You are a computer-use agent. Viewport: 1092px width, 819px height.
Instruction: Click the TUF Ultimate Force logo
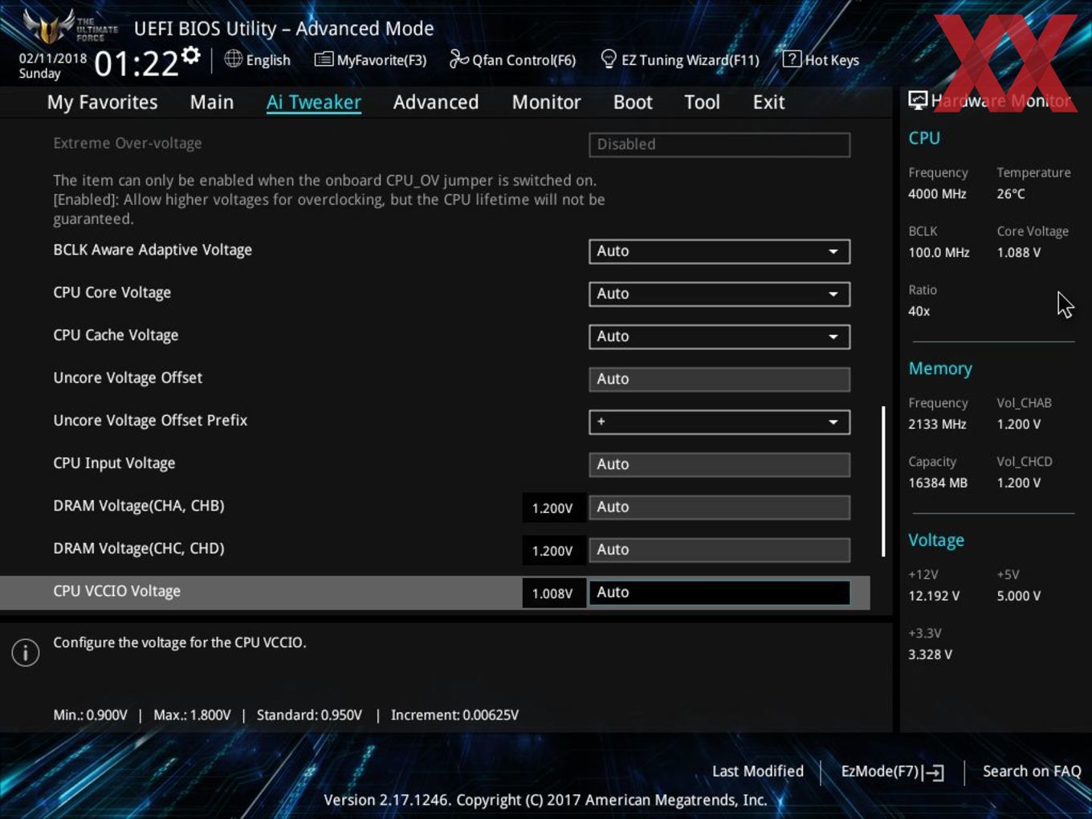click(x=70, y=26)
